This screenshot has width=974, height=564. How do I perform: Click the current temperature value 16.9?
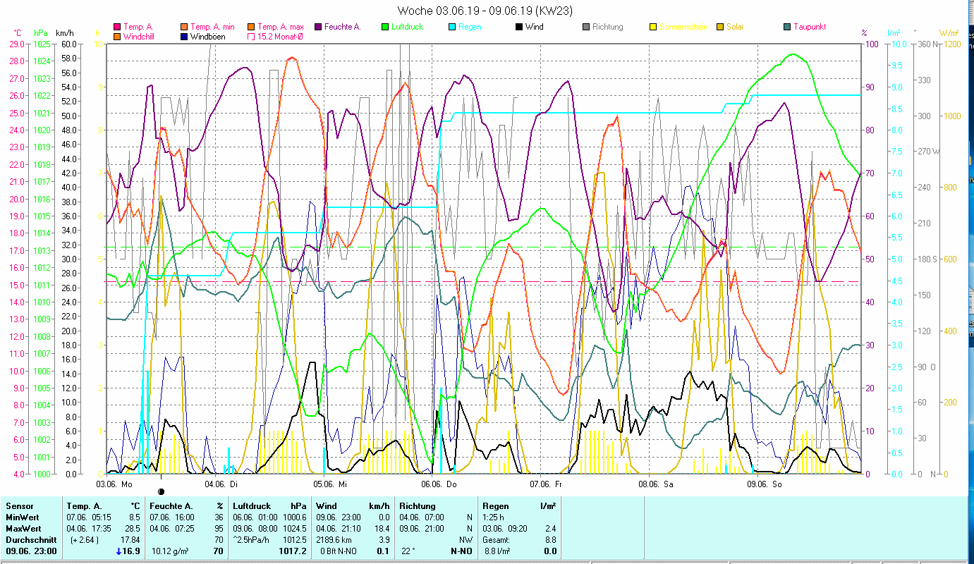[x=132, y=551]
